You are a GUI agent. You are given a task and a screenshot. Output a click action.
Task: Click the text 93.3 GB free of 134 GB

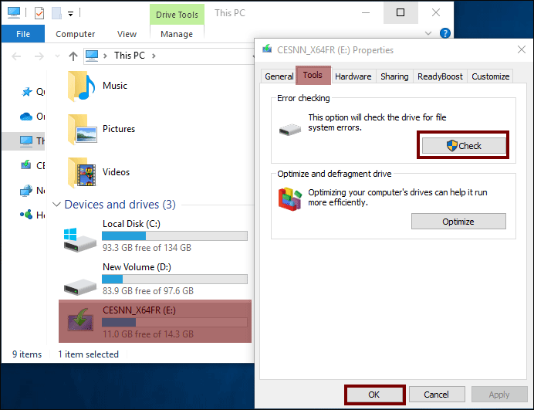coord(147,247)
